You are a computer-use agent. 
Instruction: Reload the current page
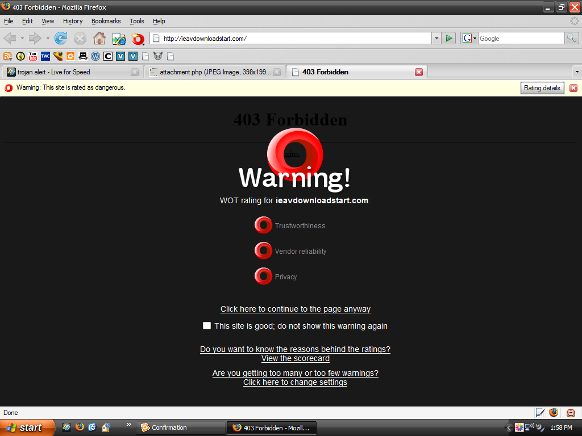61,38
